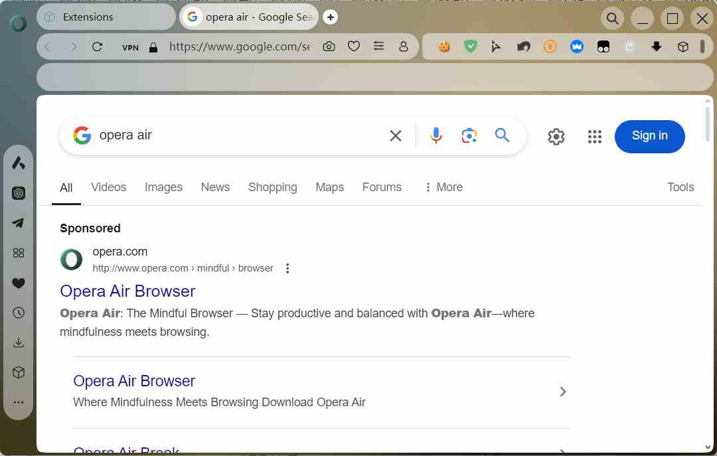Switch to News results
The image size is (717, 456).
pyautogui.click(x=215, y=187)
